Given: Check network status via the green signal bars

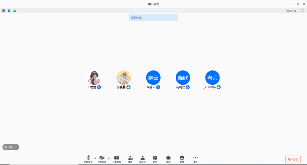Looking at the screenshot, I should 14,11.
